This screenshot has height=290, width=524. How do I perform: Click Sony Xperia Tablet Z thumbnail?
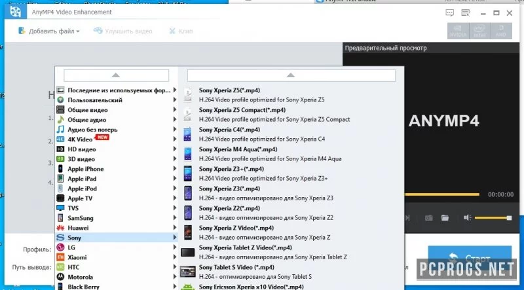188,252
